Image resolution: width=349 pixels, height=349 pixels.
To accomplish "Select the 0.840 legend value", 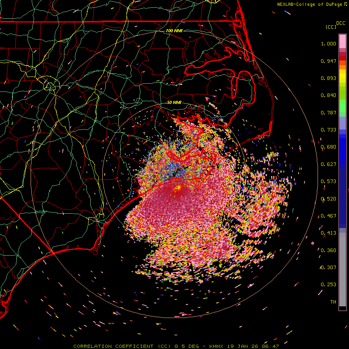I will tap(328, 95).
